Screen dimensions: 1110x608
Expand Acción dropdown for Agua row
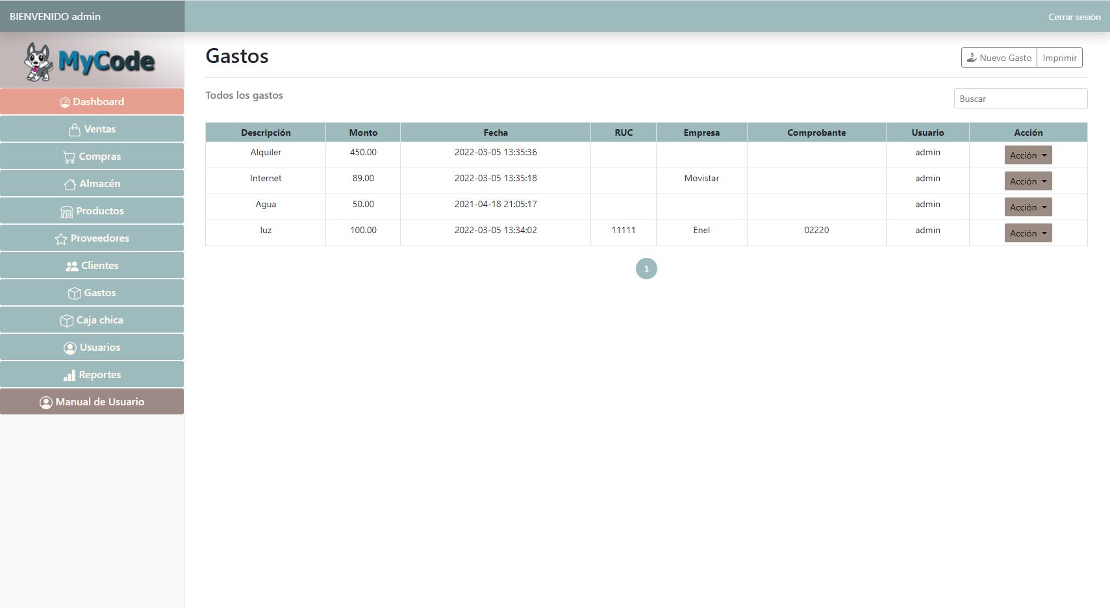1028,207
